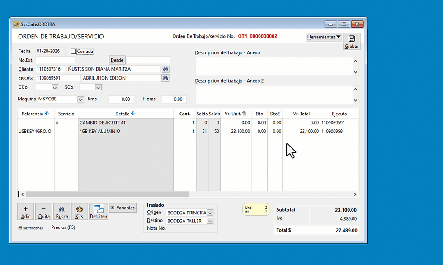Click scroll up arrow in Anexo text area
The width and height of the screenshot is (443, 265).
356,61
